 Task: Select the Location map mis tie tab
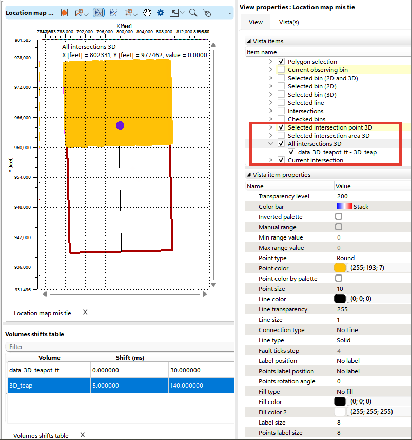(43, 313)
